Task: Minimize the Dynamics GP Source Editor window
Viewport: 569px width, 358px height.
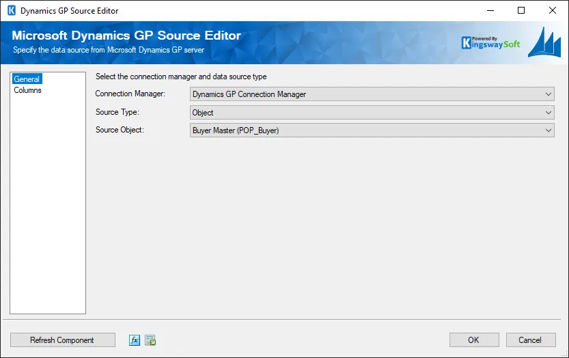Action: click(x=490, y=10)
